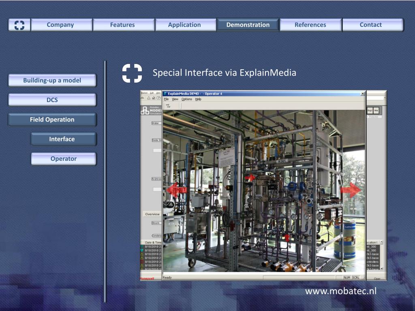Open the References section
Screen dimensions: 415x311
[310, 25]
